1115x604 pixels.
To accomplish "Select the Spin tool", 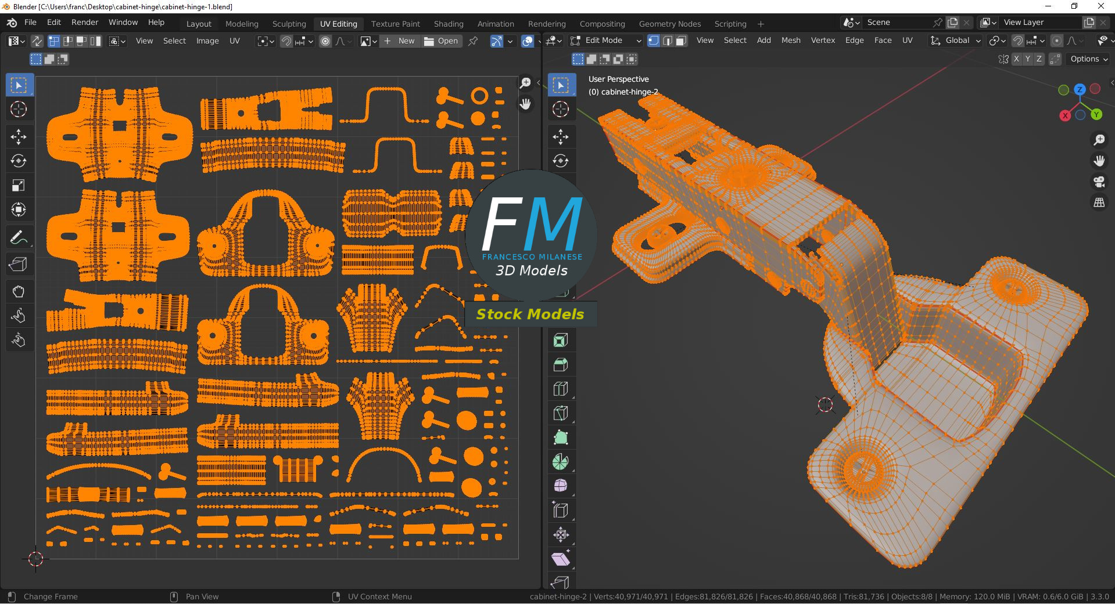I will tap(561, 462).
